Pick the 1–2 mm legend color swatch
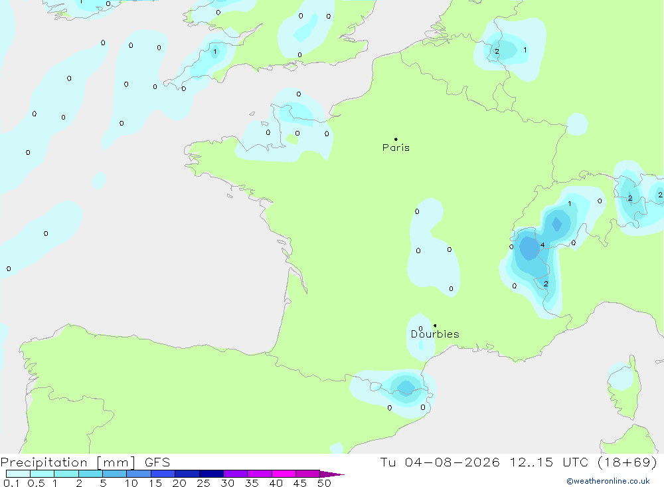Viewport: 664px width, 487px height. (66, 474)
